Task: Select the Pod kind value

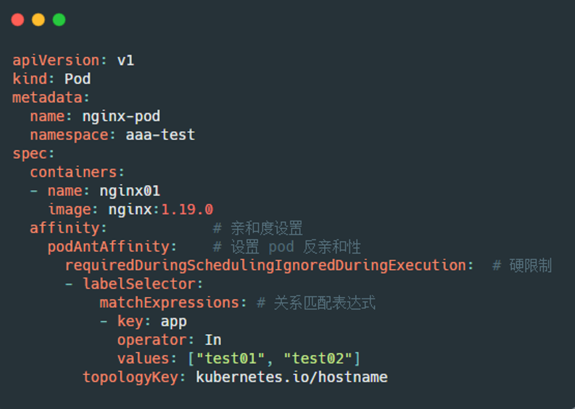Action: coord(78,79)
